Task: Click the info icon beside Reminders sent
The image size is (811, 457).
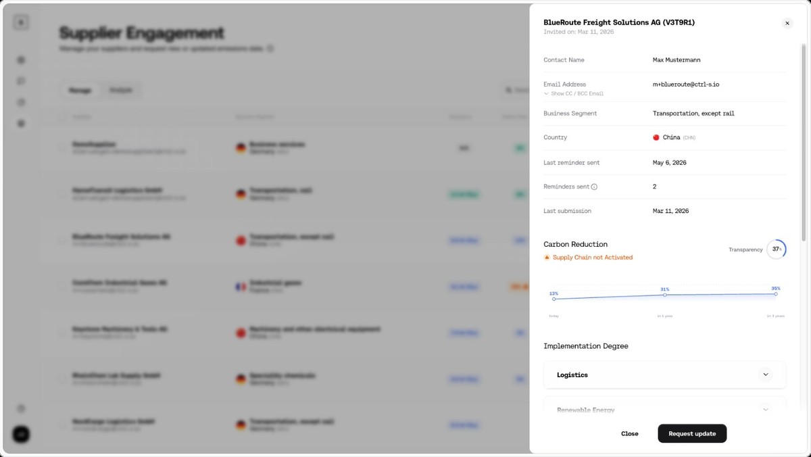Action: click(594, 187)
